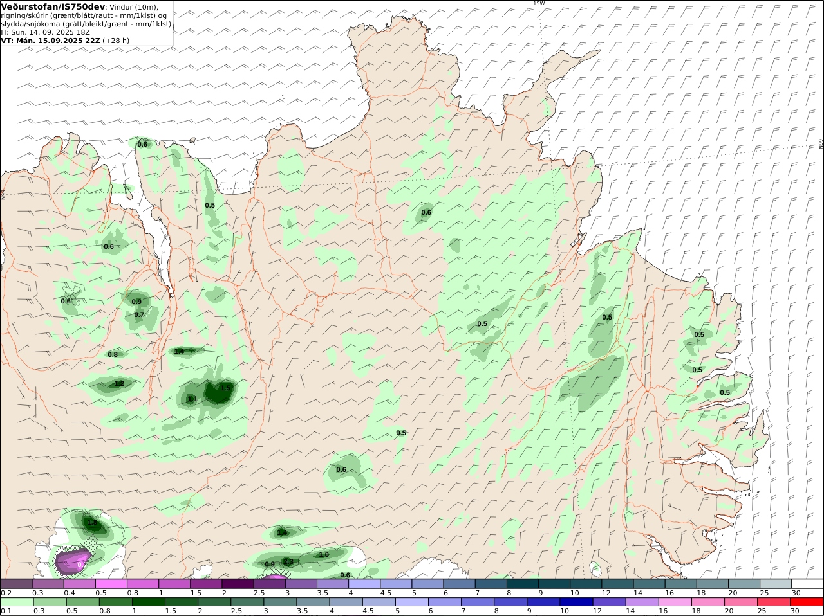Click the 0.9 map value directly above 0.7
Image resolution: width=824 pixels, height=616 pixels.
[x=136, y=302]
